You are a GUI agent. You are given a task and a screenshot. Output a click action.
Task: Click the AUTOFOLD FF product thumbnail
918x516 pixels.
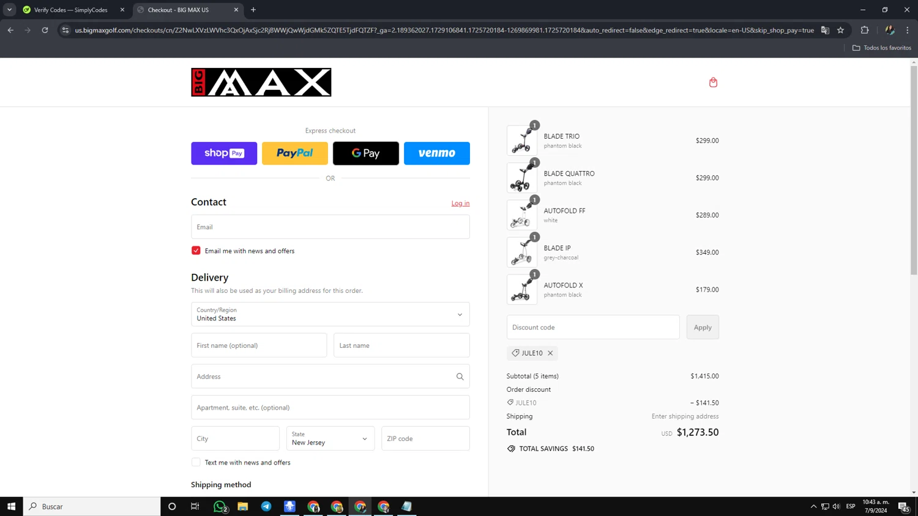pos(522,215)
